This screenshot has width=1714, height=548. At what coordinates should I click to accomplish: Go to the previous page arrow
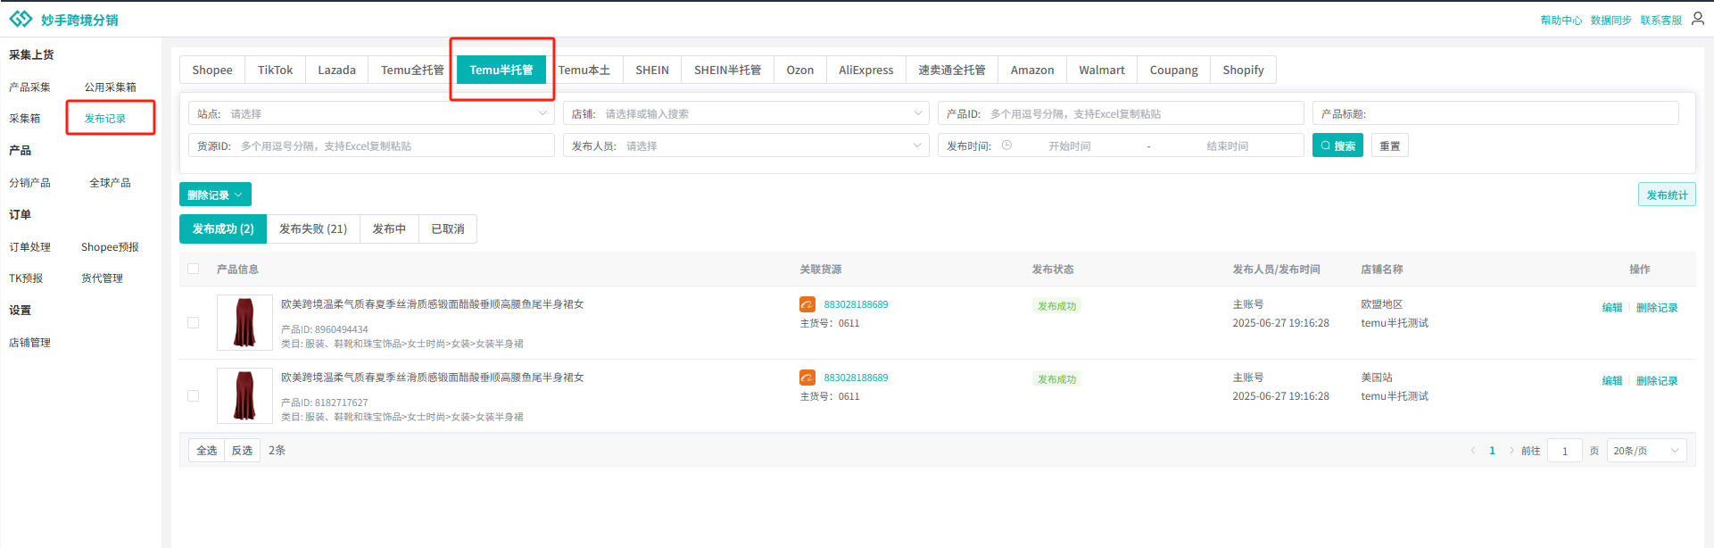coord(1473,451)
